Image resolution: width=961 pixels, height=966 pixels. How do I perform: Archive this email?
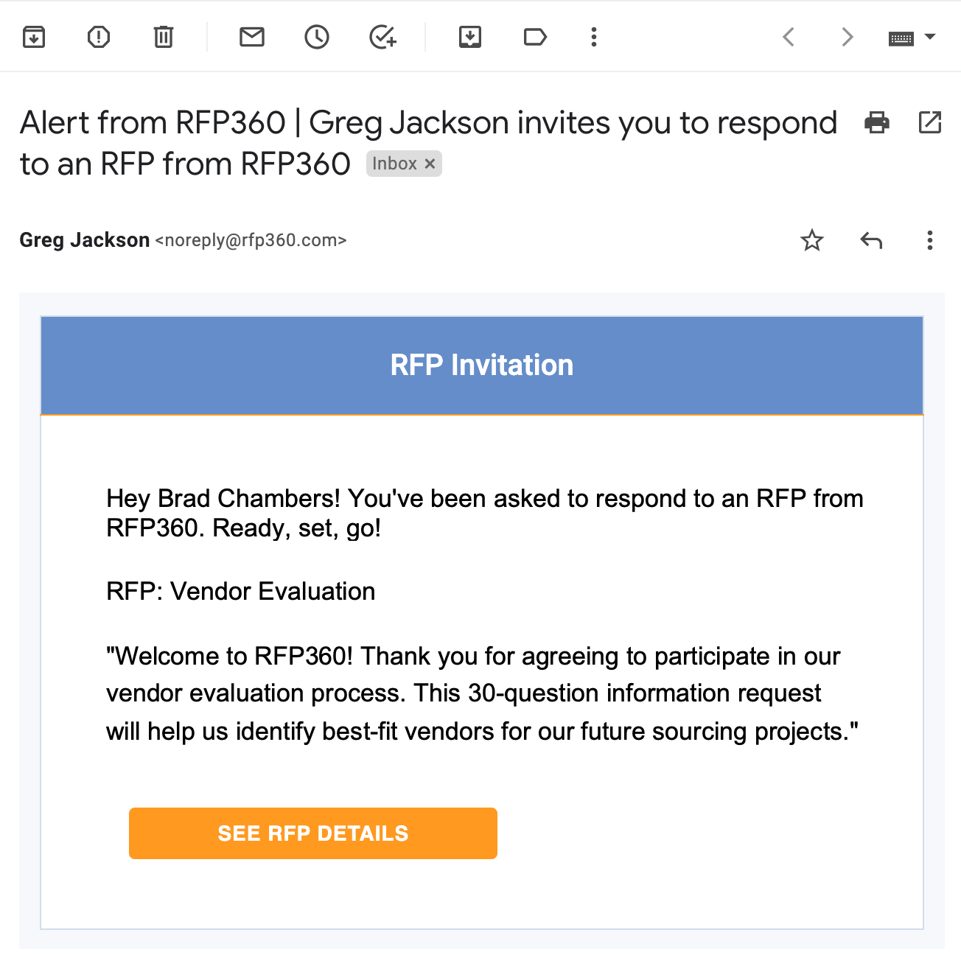(33, 36)
